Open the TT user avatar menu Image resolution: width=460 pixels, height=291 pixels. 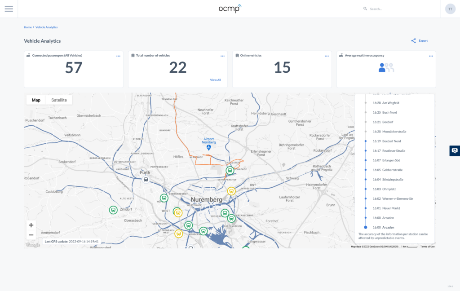450,9
